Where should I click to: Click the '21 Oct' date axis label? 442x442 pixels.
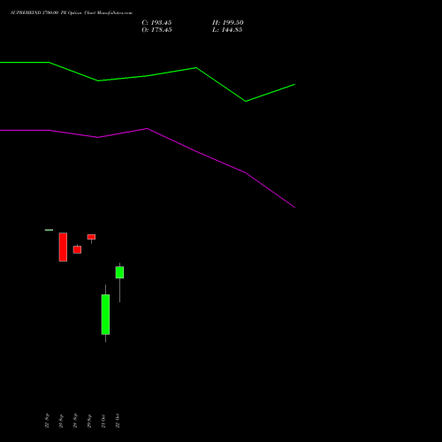[103, 421]
